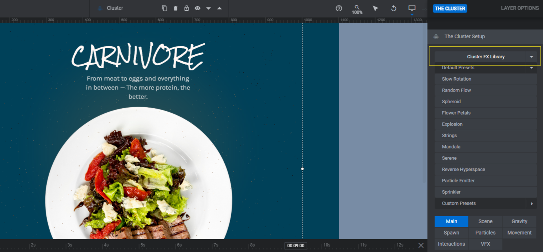The image size is (543, 252).
Task: Duplicate the Cluster layer with copy icon
Action: (x=164, y=8)
